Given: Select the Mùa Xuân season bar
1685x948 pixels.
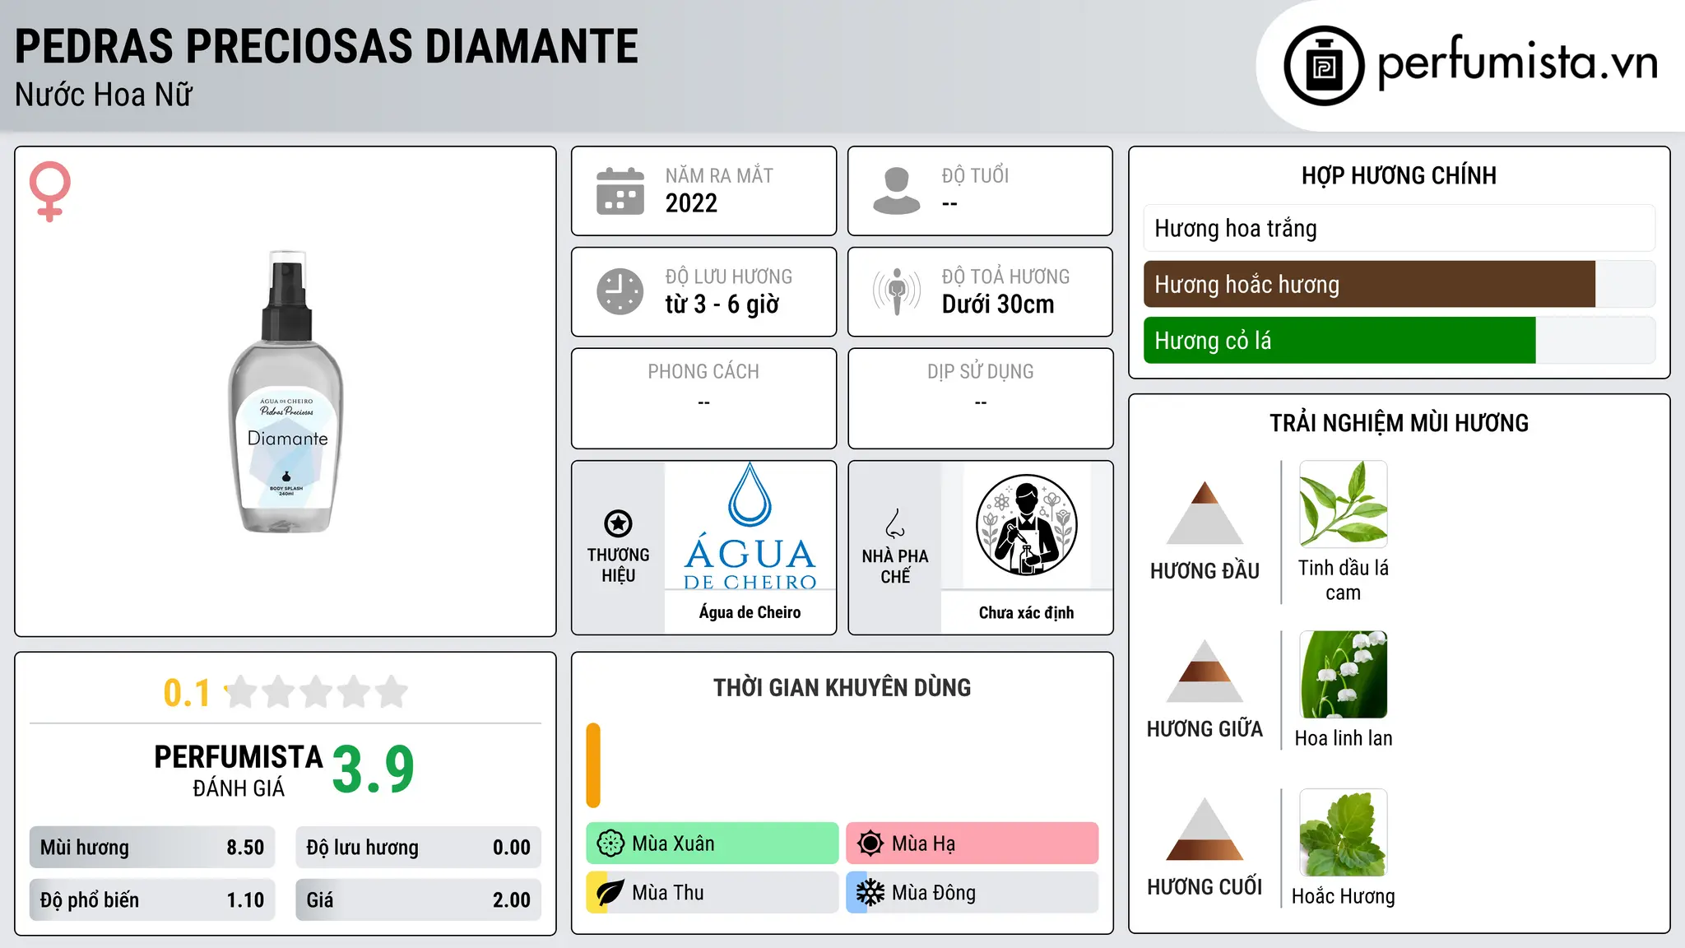Looking at the screenshot, I should click(x=713, y=843).
